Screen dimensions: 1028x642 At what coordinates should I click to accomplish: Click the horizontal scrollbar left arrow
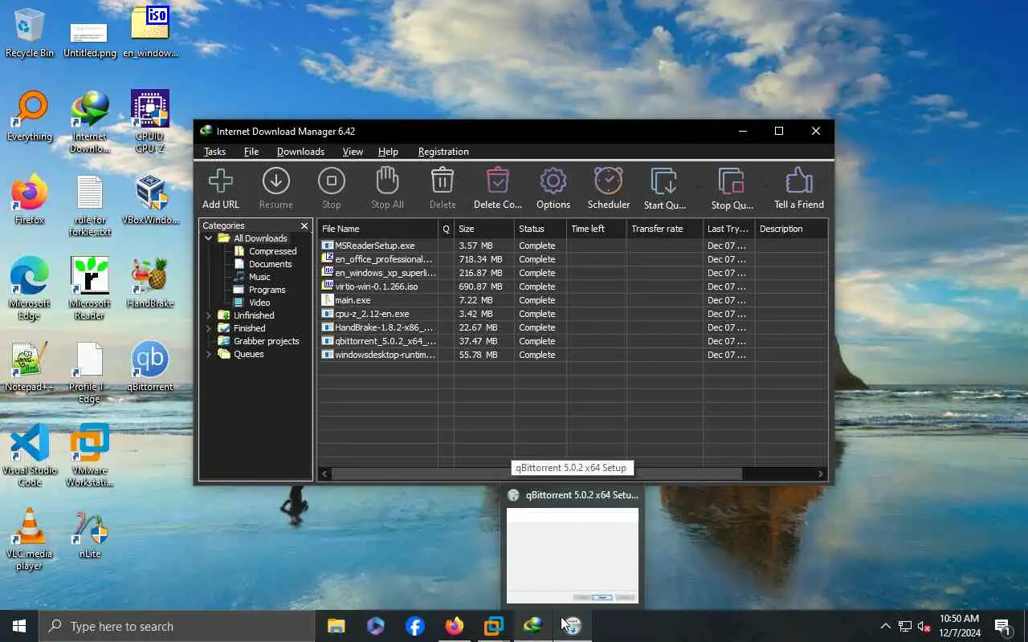tap(324, 474)
